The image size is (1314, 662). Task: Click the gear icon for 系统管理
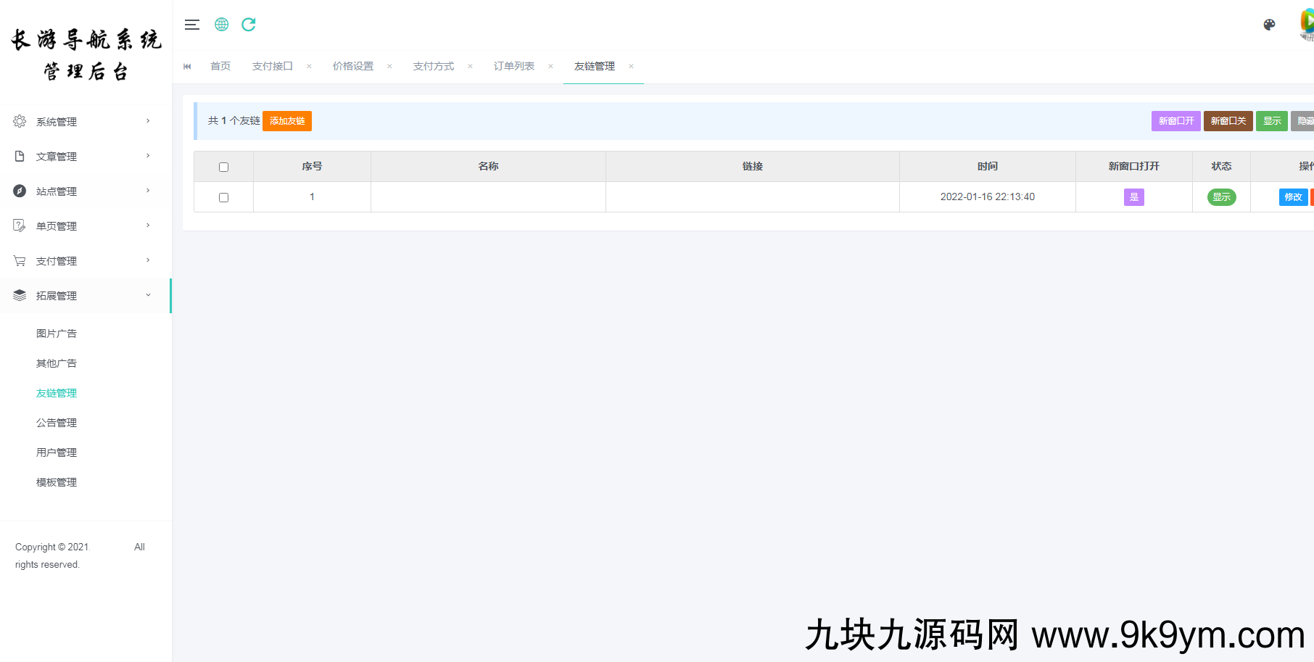[20, 121]
